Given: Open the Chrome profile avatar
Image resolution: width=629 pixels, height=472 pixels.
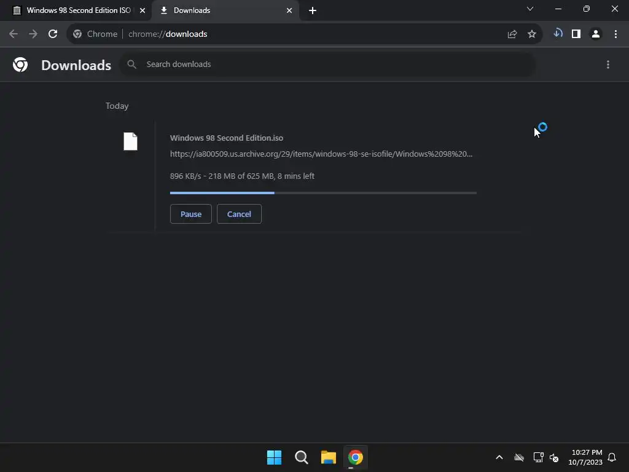Looking at the screenshot, I should 596,34.
